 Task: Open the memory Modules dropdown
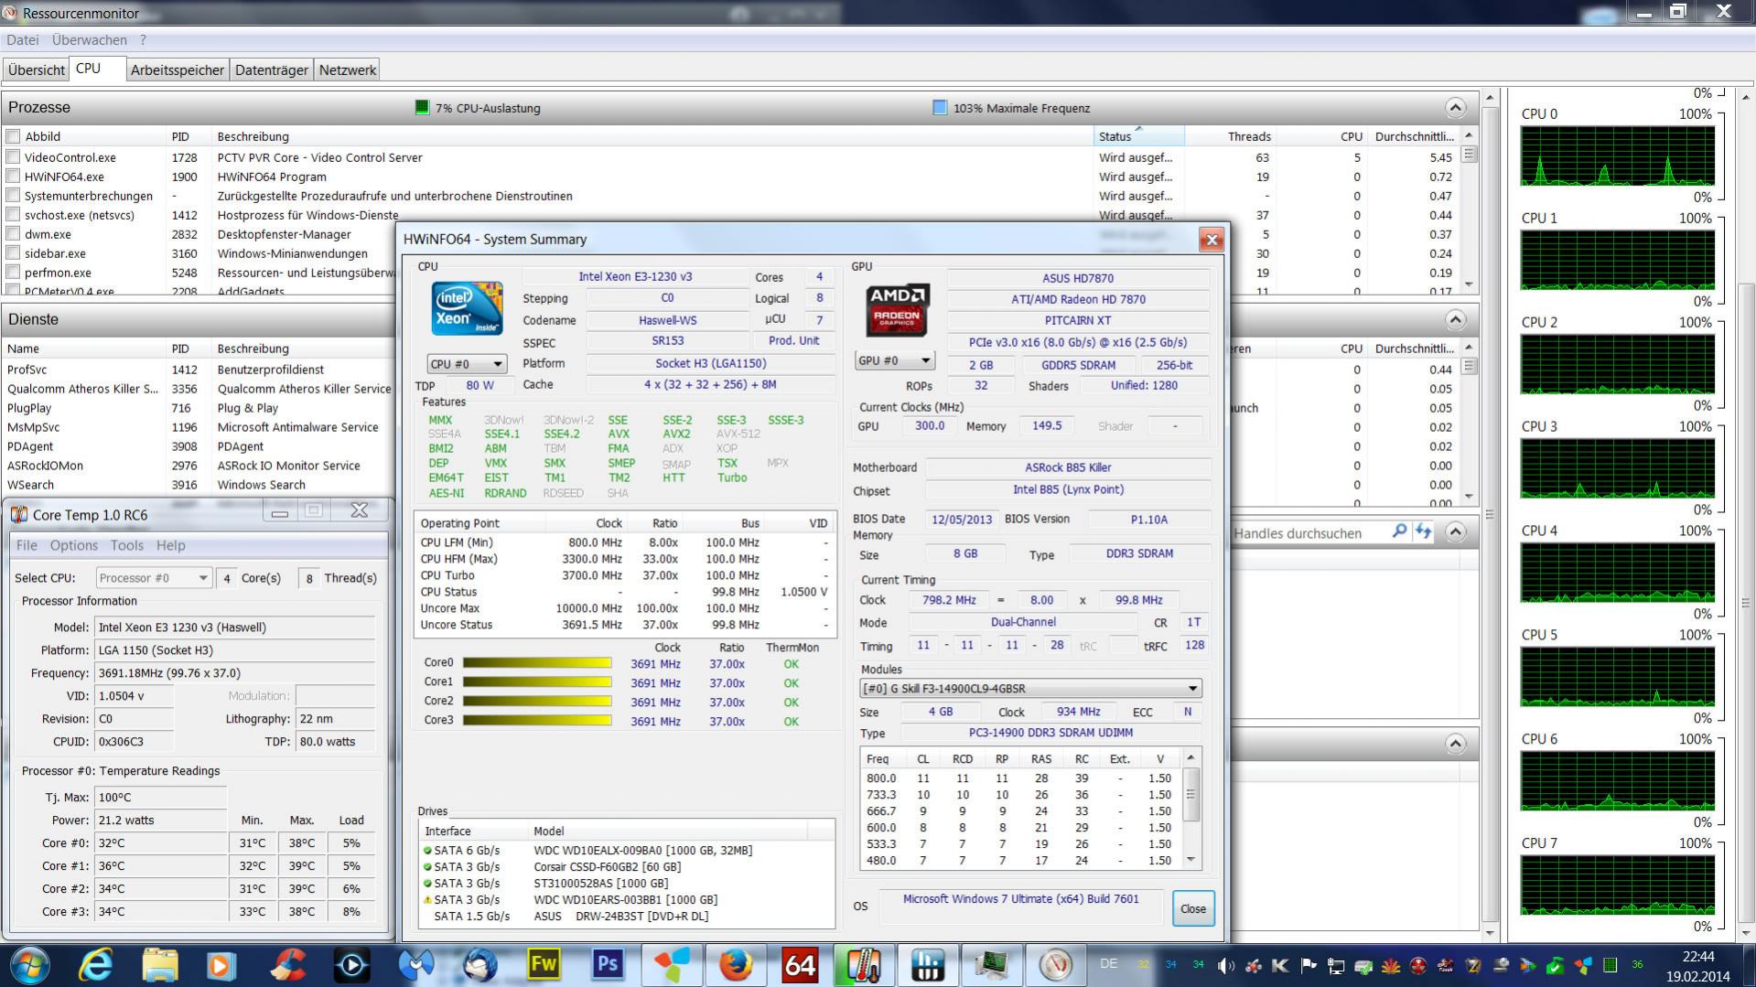point(1030,688)
